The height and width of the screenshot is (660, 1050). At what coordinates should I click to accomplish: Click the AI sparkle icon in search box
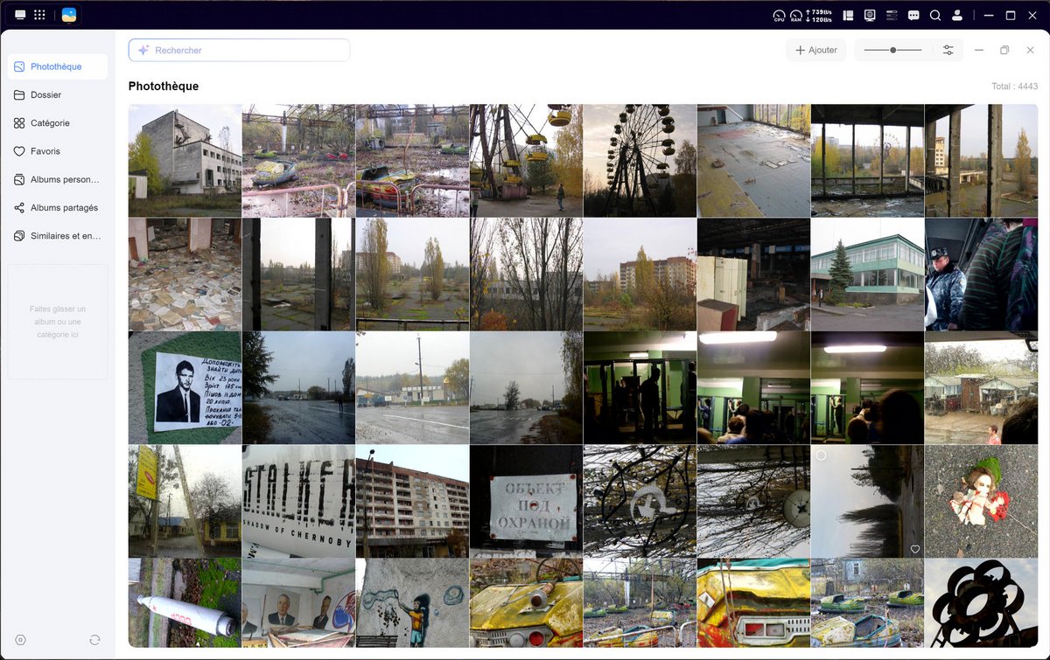pyautogui.click(x=143, y=50)
